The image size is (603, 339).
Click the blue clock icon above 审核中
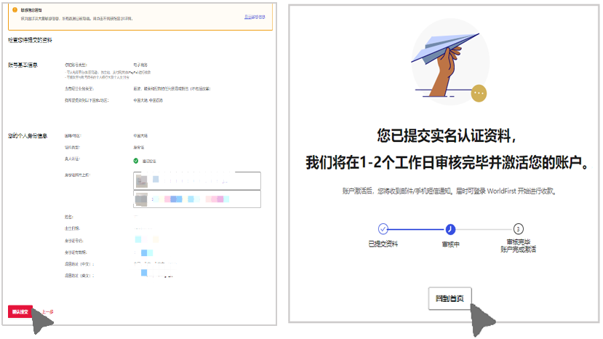450,229
